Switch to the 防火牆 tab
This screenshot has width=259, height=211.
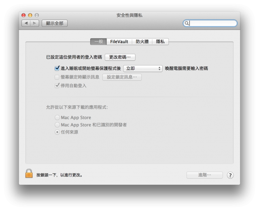[142, 41]
